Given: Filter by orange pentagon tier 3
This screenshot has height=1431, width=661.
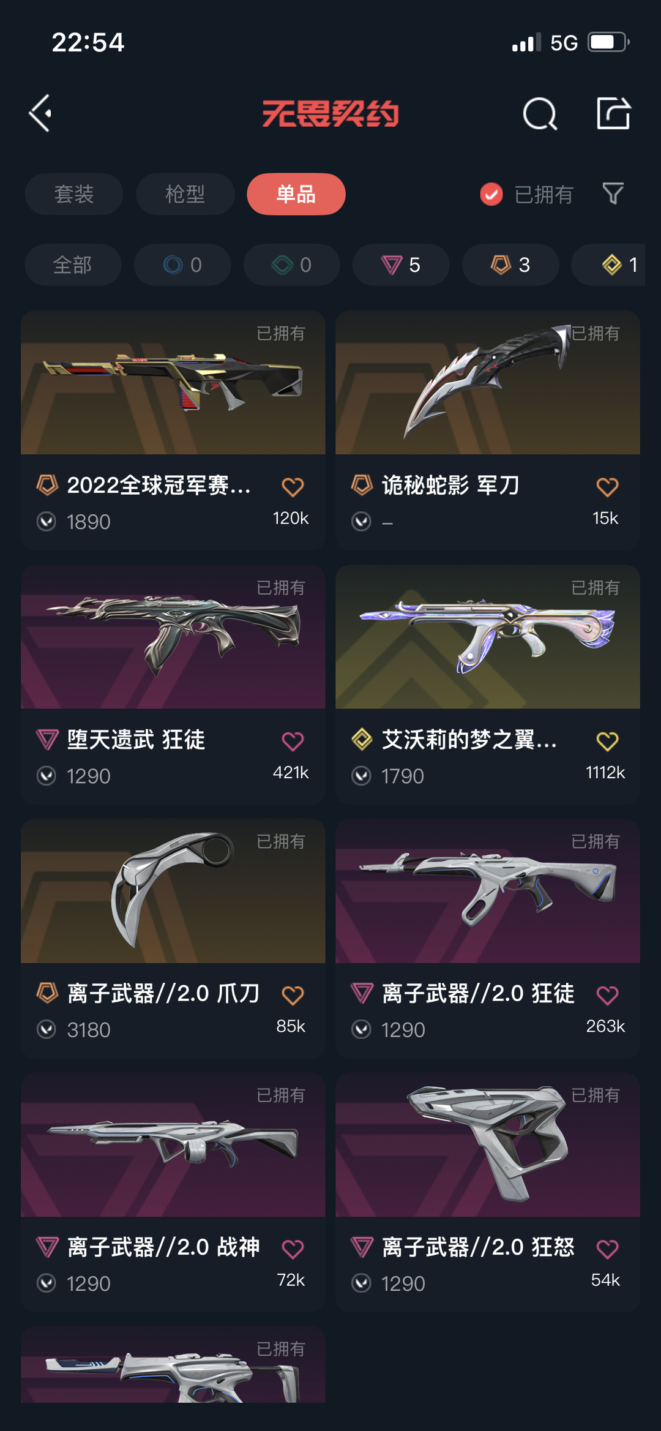Looking at the screenshot, I should coord(510,265).
